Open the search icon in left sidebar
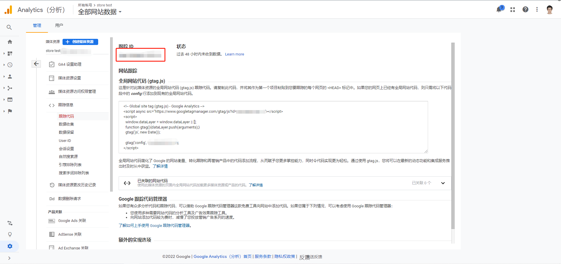The image size is (561, 264). [x=9, y=27]
